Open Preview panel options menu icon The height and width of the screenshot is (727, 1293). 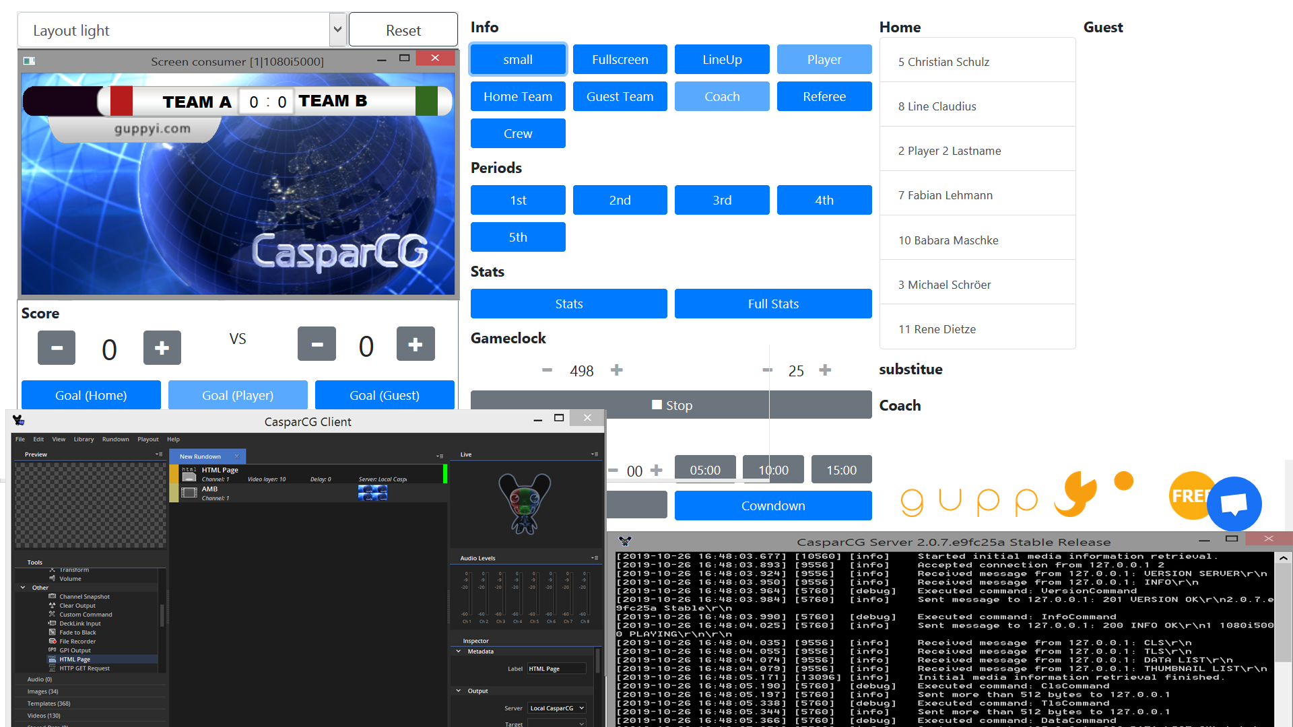coord(159,454)
